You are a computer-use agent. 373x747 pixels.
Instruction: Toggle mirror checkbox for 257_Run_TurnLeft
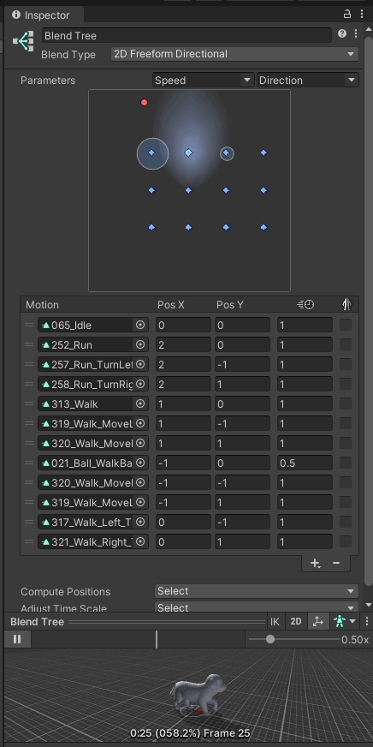point(346,364)
